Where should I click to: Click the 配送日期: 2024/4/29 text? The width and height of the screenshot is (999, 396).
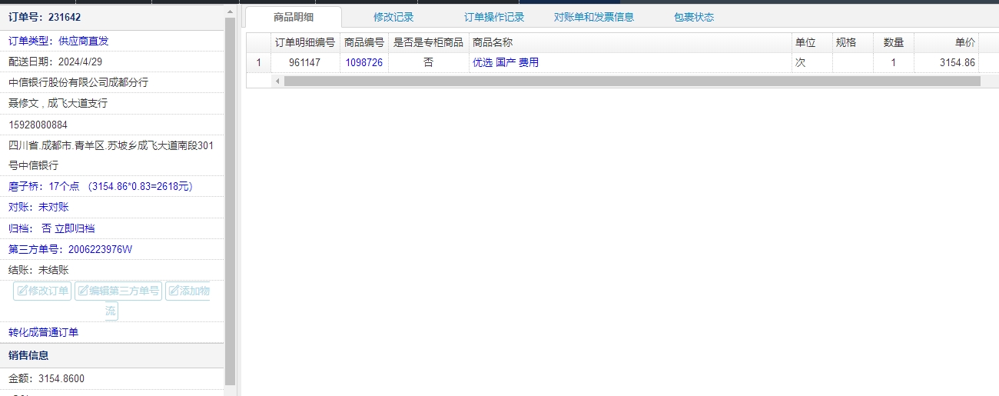(55, 62)
